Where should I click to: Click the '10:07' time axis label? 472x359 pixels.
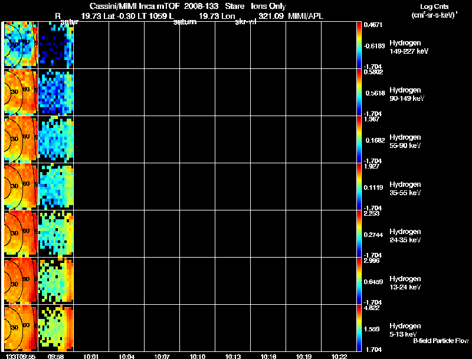click(162, 356)
